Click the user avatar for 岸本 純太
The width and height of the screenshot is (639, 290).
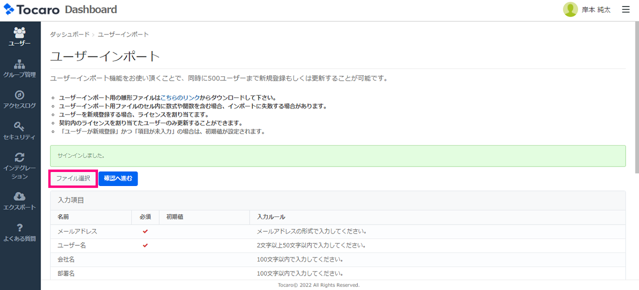570,9
